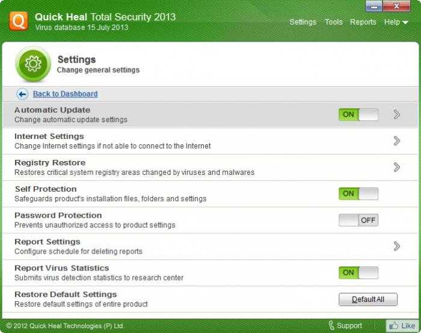This screenshot has width=421, height=333.
Task: Select the Internet Settings title text
Action: (x=49, y=136)
